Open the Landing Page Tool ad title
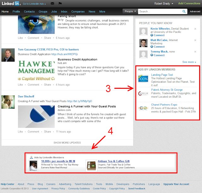Viewport: 202px width, 193px height. [162, 75]
